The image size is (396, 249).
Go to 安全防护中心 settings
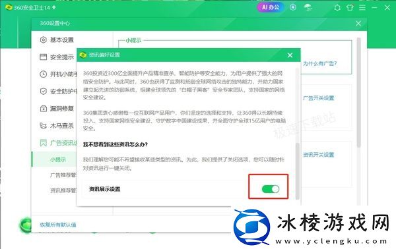pos(63,91)
